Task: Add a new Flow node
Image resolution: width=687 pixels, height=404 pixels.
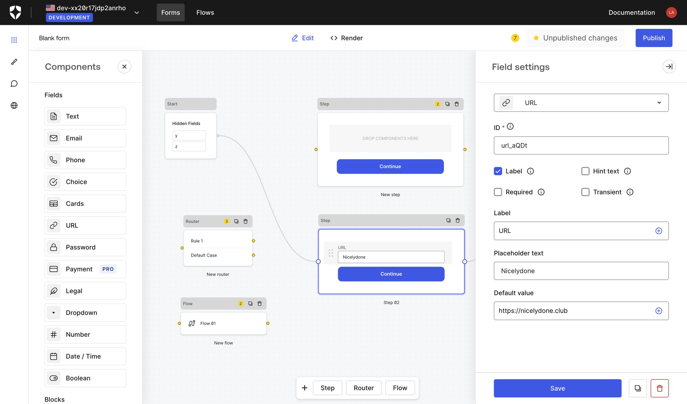Action: pos(400,388)
